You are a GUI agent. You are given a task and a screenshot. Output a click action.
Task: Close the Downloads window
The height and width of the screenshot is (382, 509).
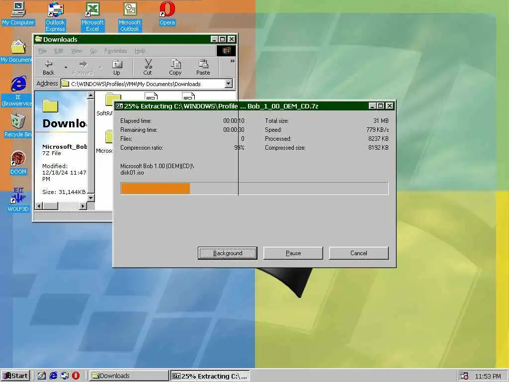coord(232,39)
